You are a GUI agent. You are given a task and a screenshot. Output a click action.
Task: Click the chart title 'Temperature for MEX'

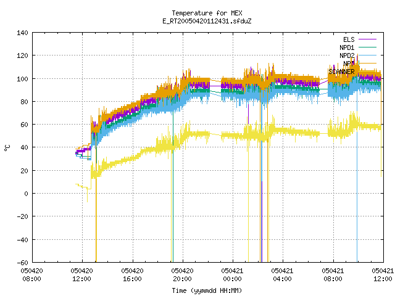(207, 13)
